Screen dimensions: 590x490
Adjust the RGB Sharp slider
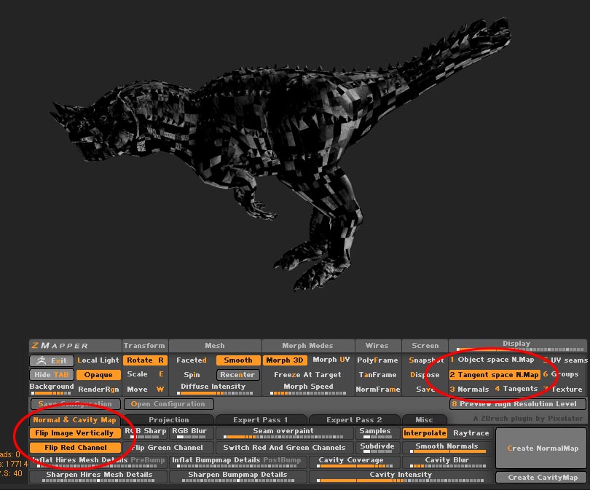145,432
